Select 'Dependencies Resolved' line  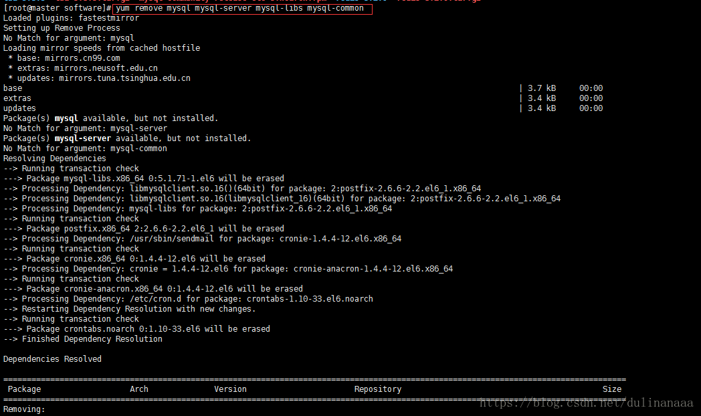point(52,359)
